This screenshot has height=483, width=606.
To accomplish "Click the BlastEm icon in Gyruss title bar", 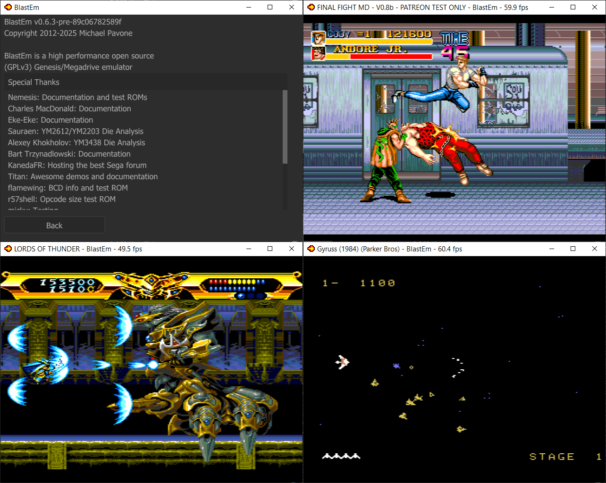I will (311, 249).
